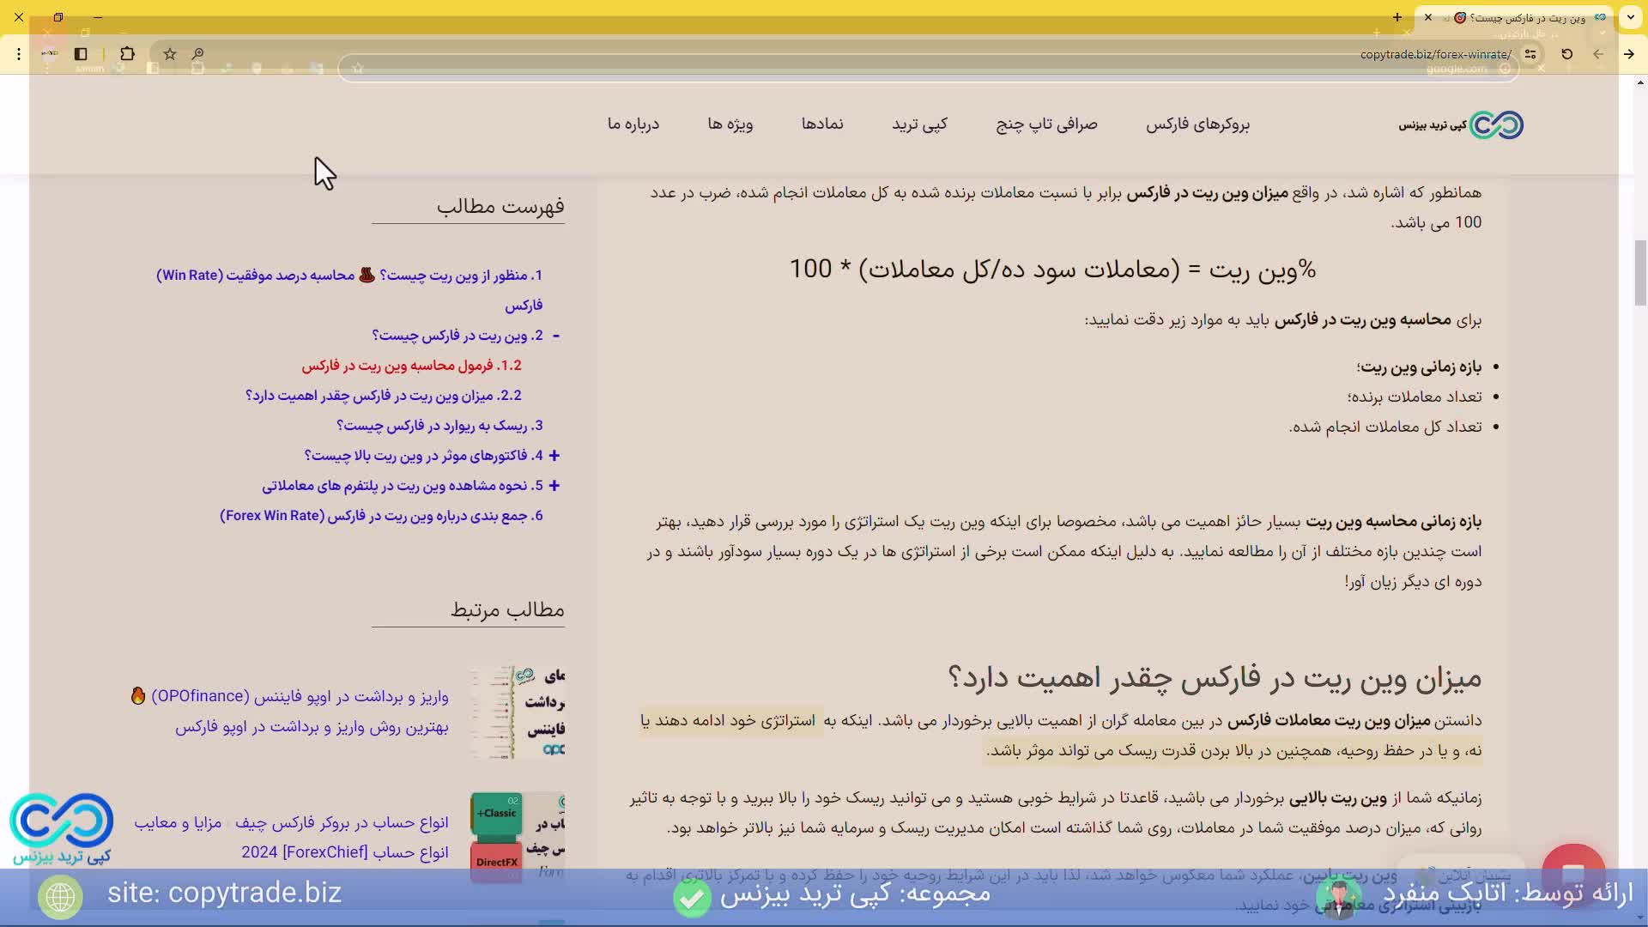Select the بروکرهای فارکس menu item

coord(1198,125)
